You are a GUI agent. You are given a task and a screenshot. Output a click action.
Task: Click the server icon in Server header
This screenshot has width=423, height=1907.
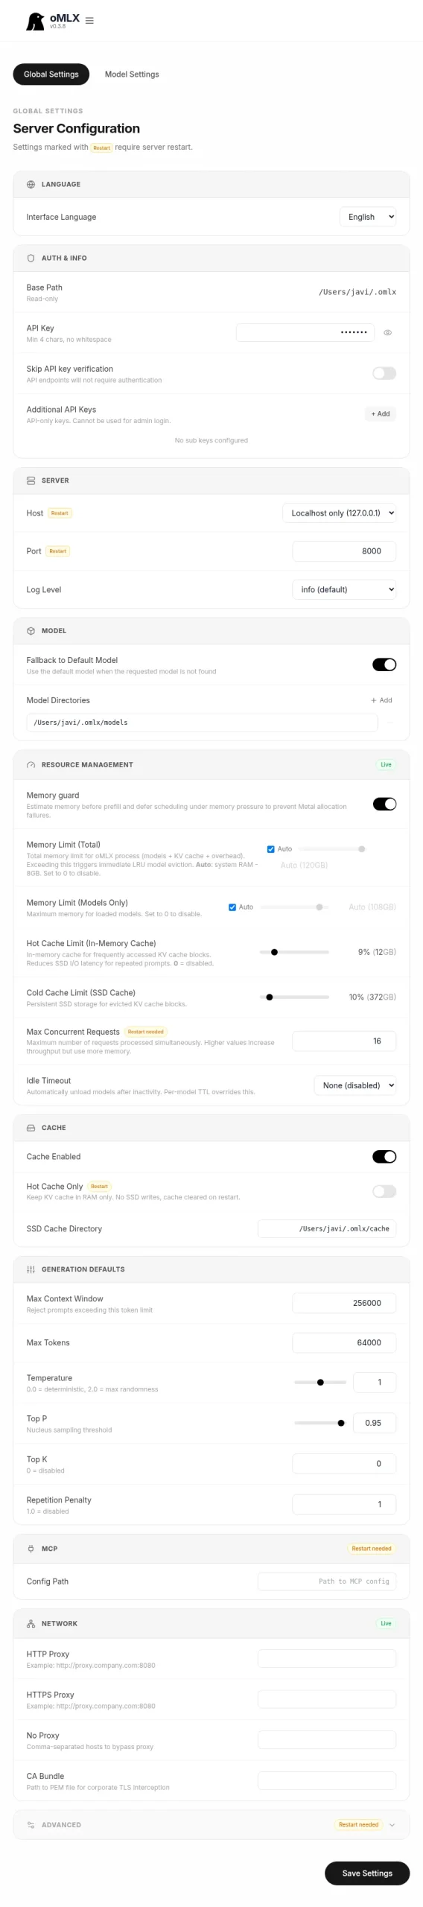(x=31, y=480)
